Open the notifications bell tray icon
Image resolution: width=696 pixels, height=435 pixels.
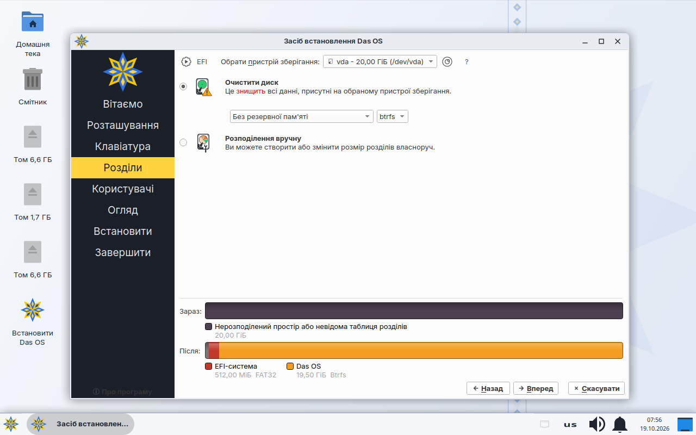tap(620, 424)
